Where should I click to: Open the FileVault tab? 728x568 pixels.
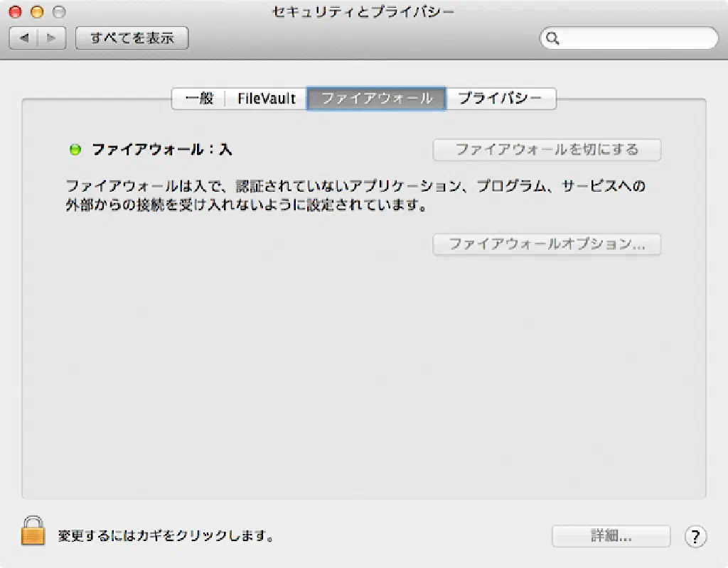[x=266, y=99]
